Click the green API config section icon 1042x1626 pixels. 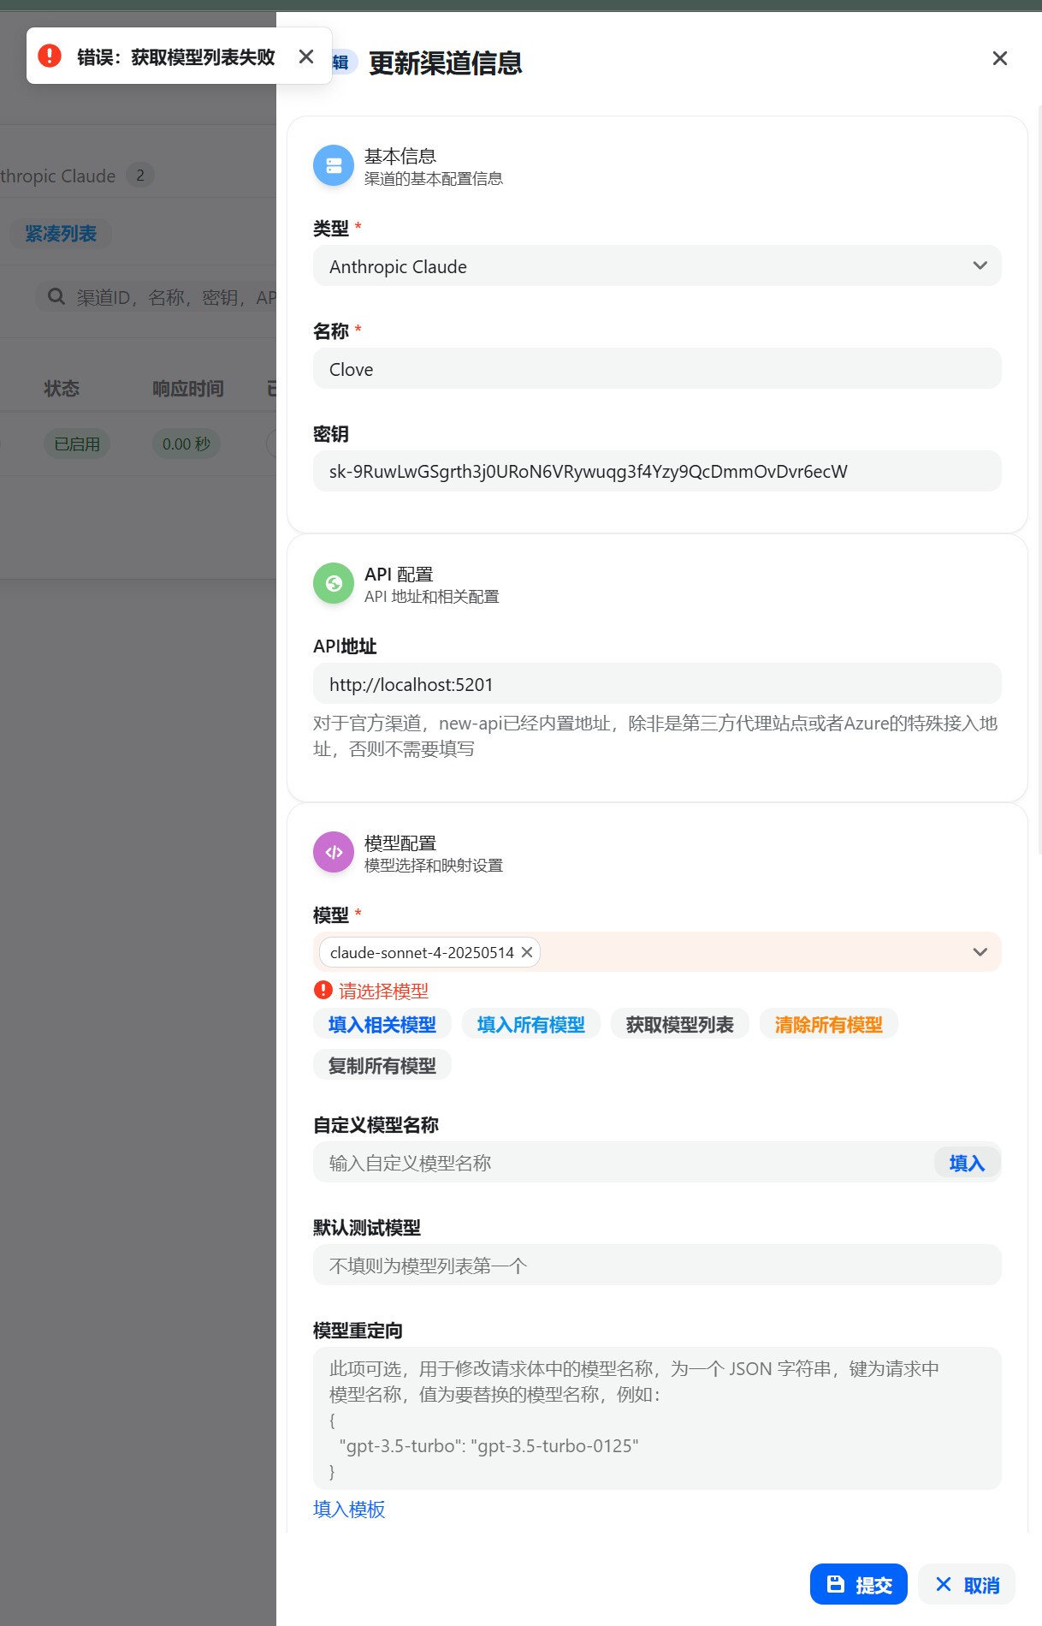[334, 583]
